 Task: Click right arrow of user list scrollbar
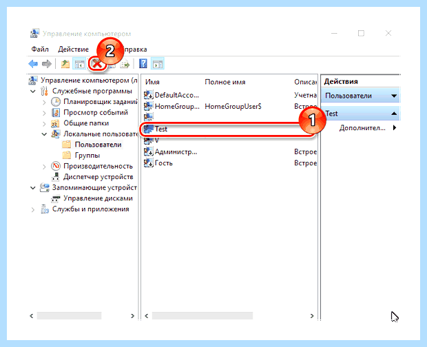(312, 316)
